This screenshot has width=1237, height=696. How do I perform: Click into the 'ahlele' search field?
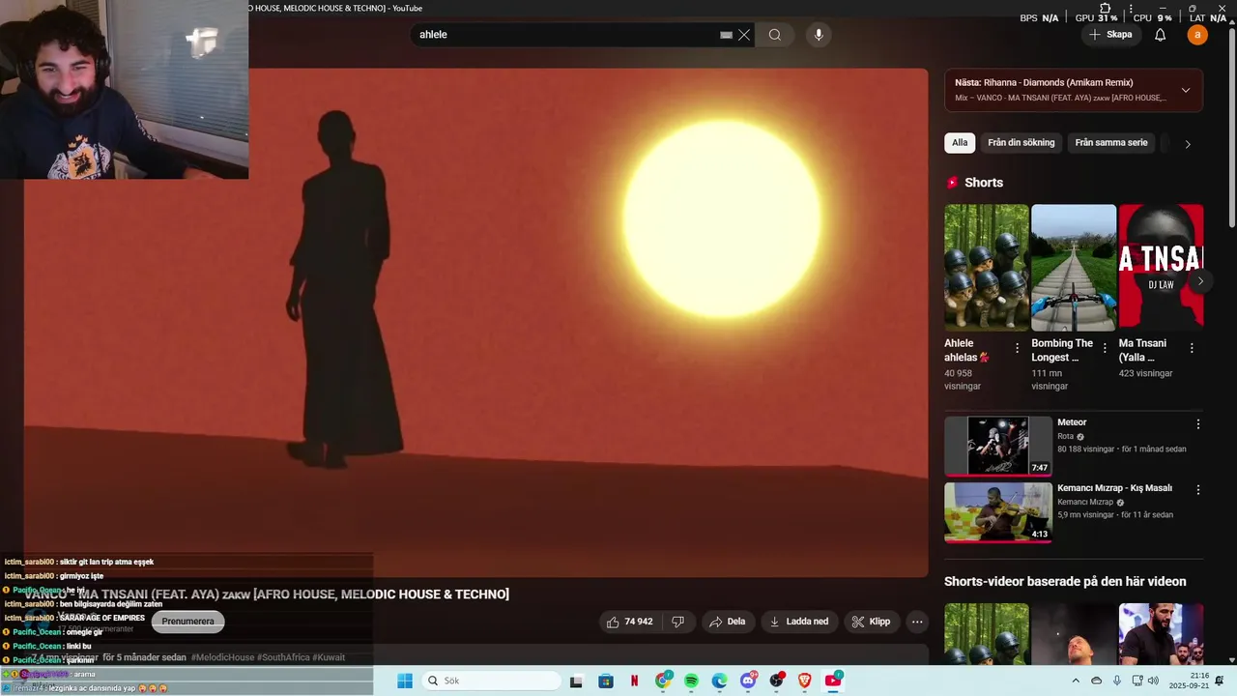pos(565,35)
